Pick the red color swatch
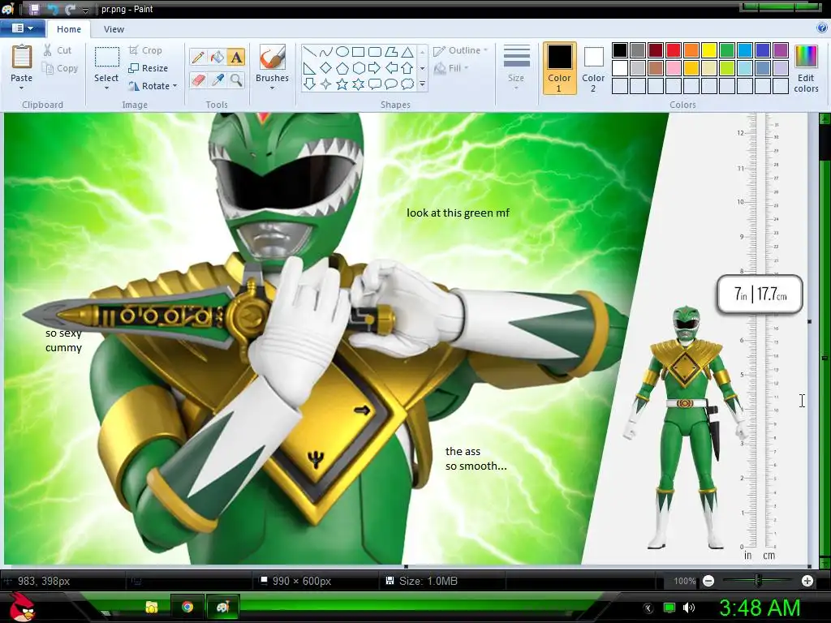 coord(674,50)
